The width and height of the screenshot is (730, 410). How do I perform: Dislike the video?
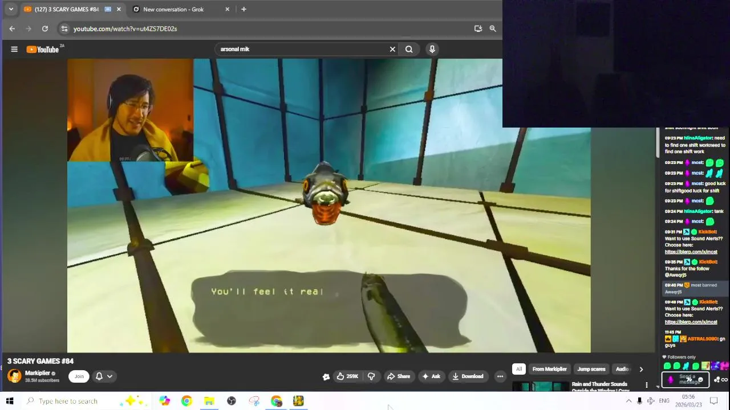(x=371, y=376)
